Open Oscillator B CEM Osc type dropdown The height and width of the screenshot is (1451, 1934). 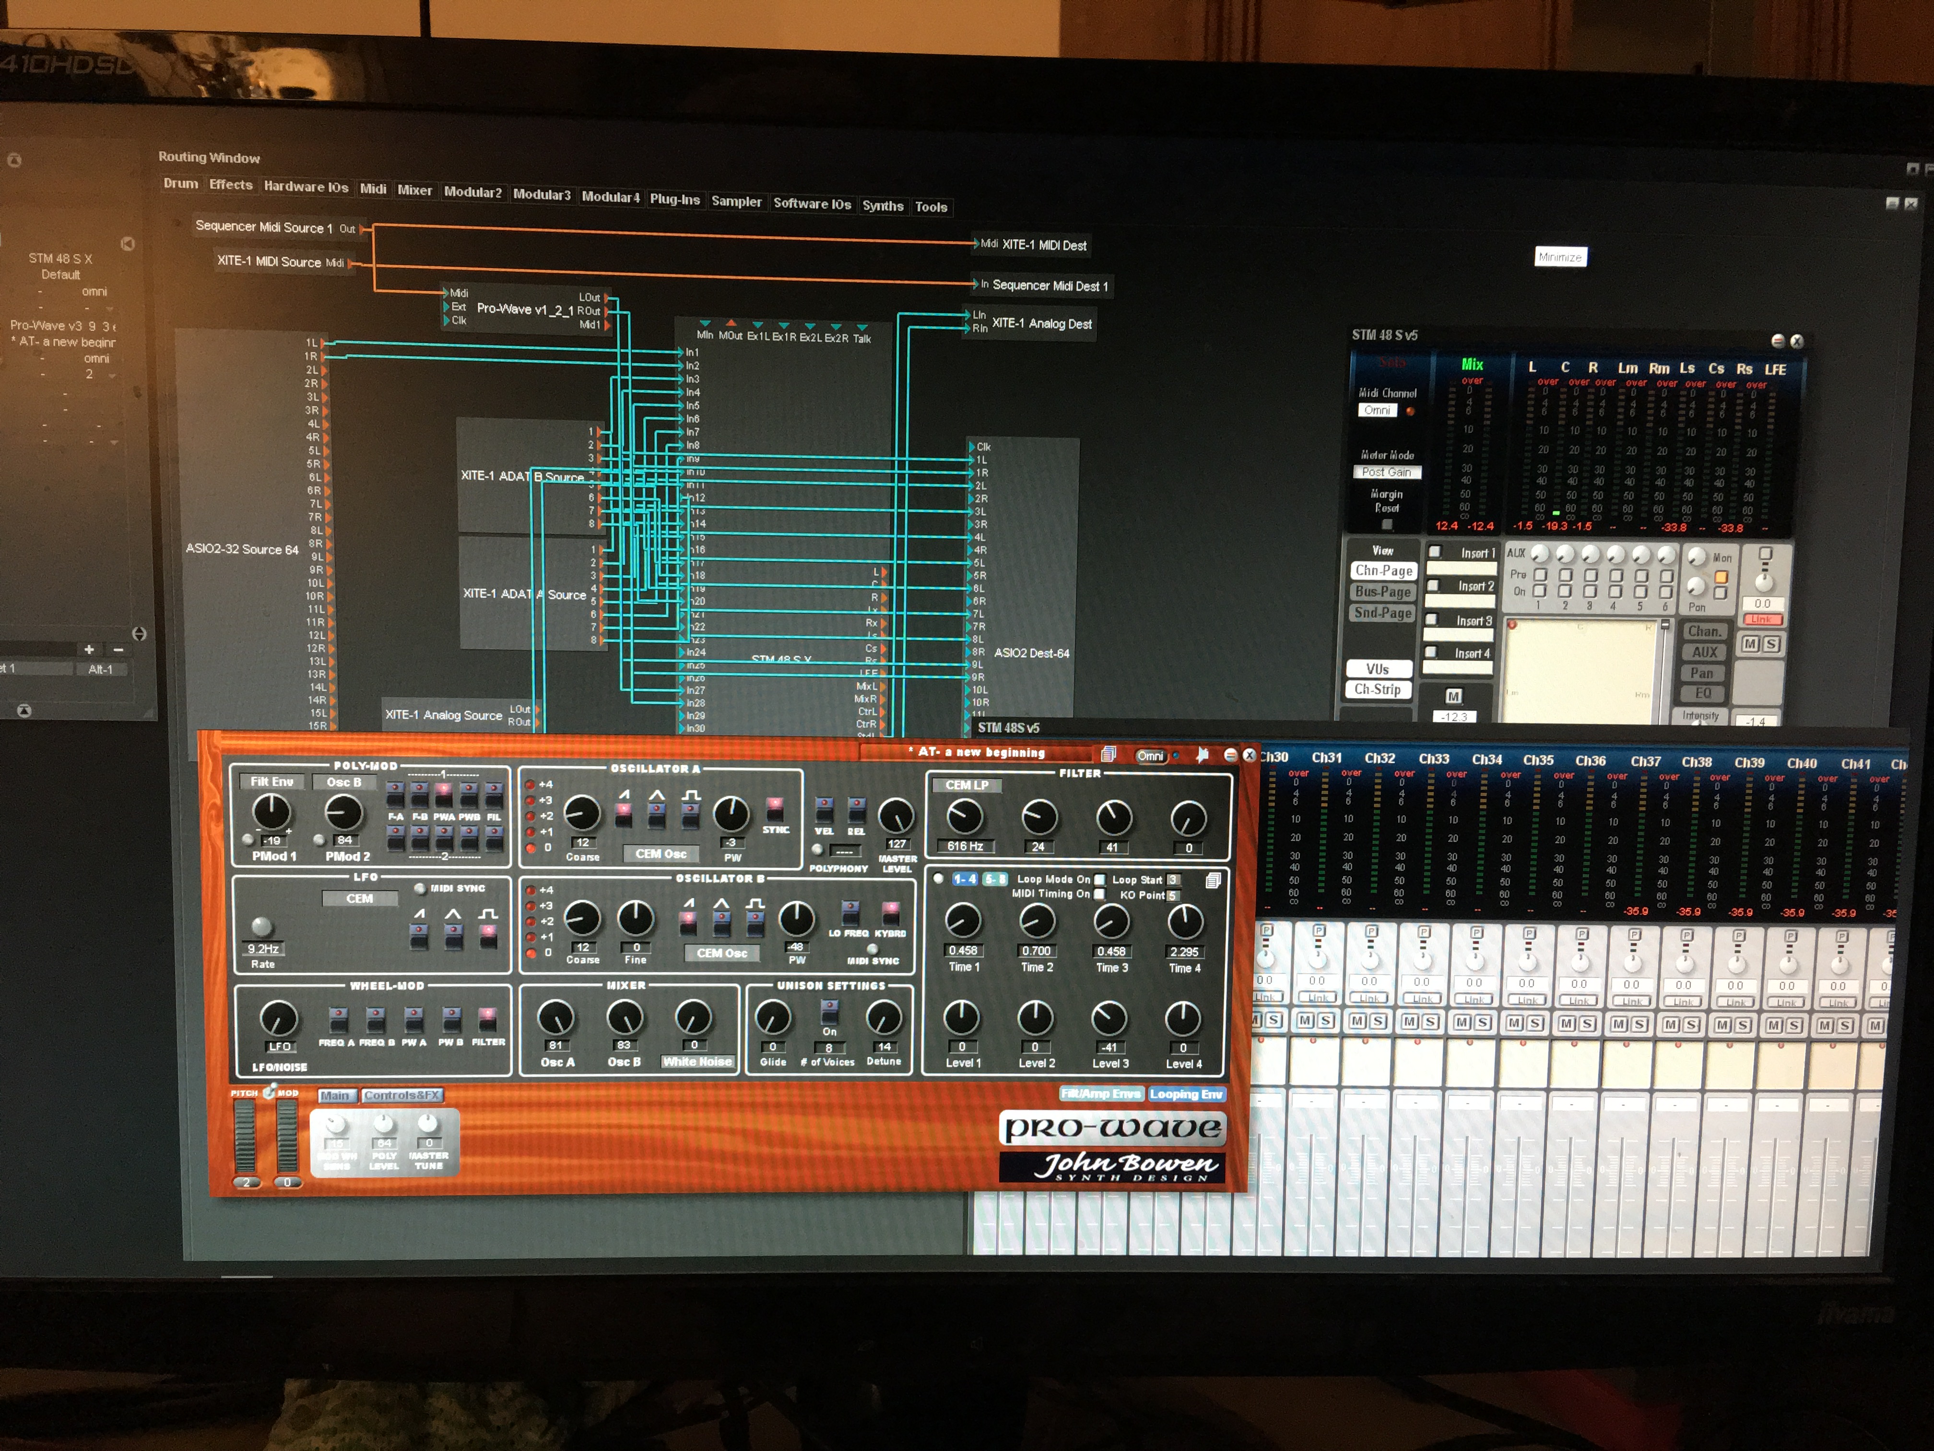(x=722, y=953)
